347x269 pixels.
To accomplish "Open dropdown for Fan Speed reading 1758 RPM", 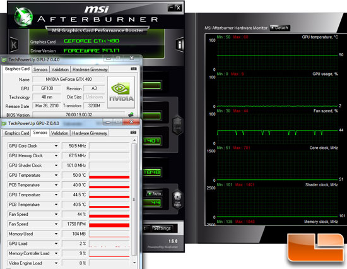I will [x=56, y=224].
